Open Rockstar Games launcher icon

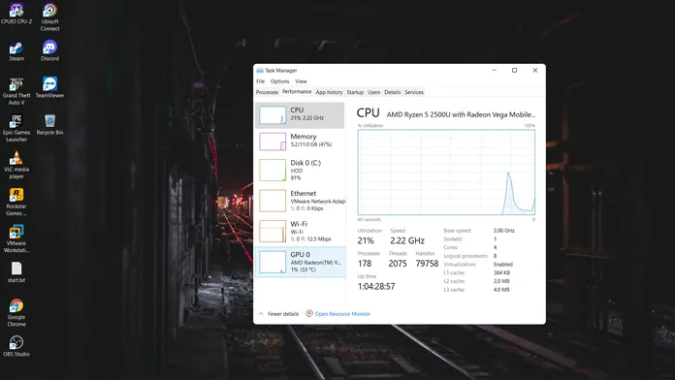point(16,203)
